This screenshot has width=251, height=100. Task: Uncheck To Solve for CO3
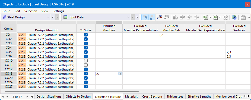click(86, 44)
